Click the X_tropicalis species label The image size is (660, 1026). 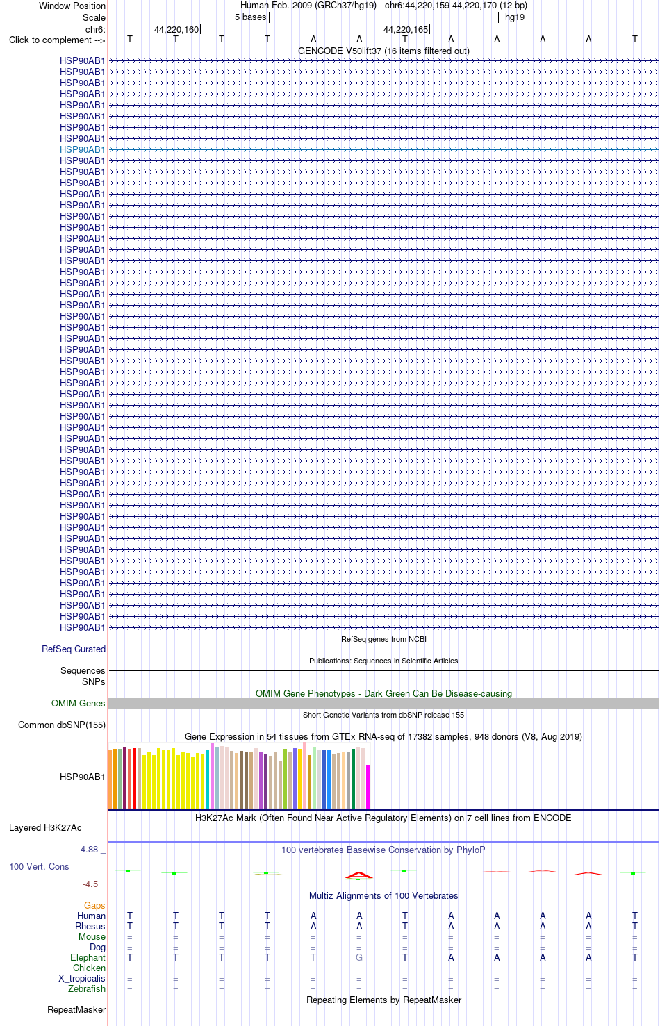[x=82, y=978]
